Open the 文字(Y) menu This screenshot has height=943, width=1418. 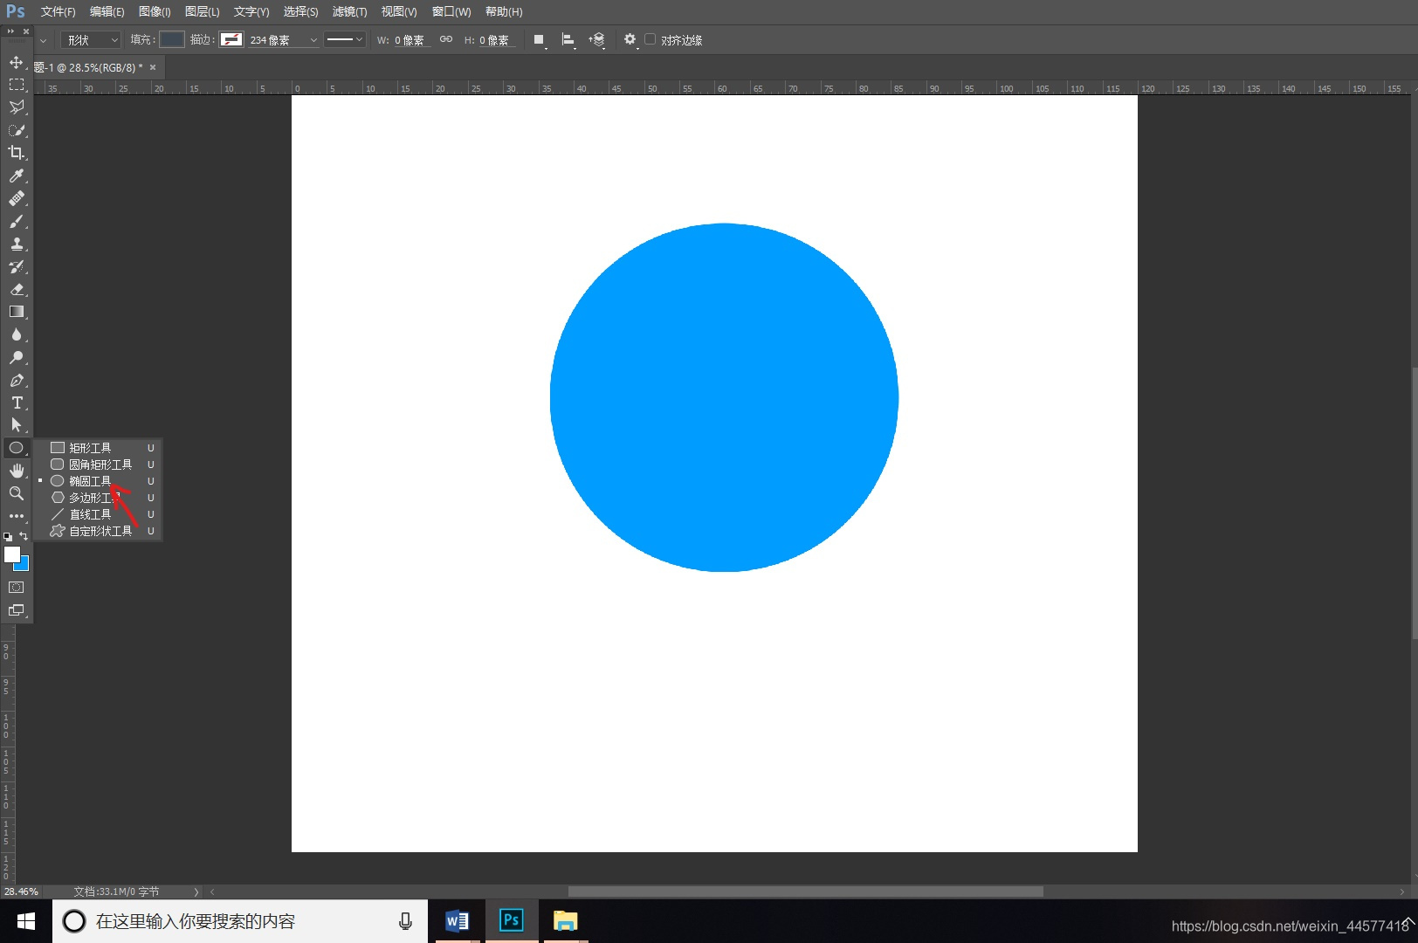point(251,12)
